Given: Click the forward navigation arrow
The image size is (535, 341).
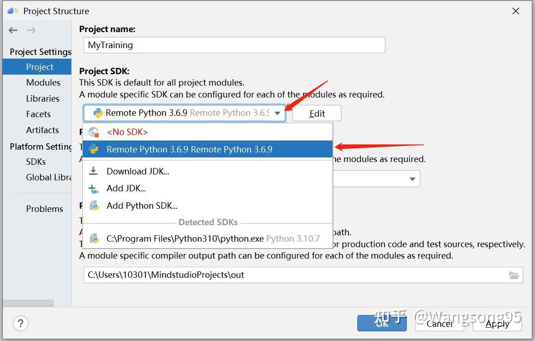Looking at the screenshot, I should click(x=32, y=30).
